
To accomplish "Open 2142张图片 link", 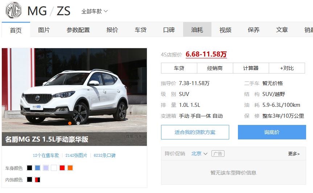I will tap(76, 155).
